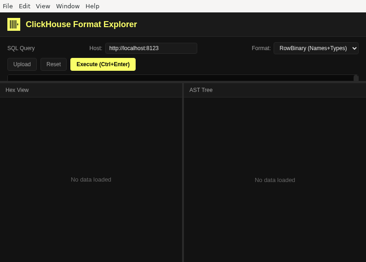Screen dimensions: 366x262
Task: Click the Reset button
Action: [x=53, y=64]
